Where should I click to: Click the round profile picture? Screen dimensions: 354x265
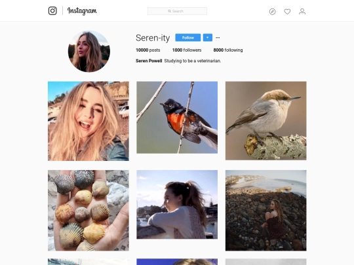pyautogui.click(x=89, y=52)
